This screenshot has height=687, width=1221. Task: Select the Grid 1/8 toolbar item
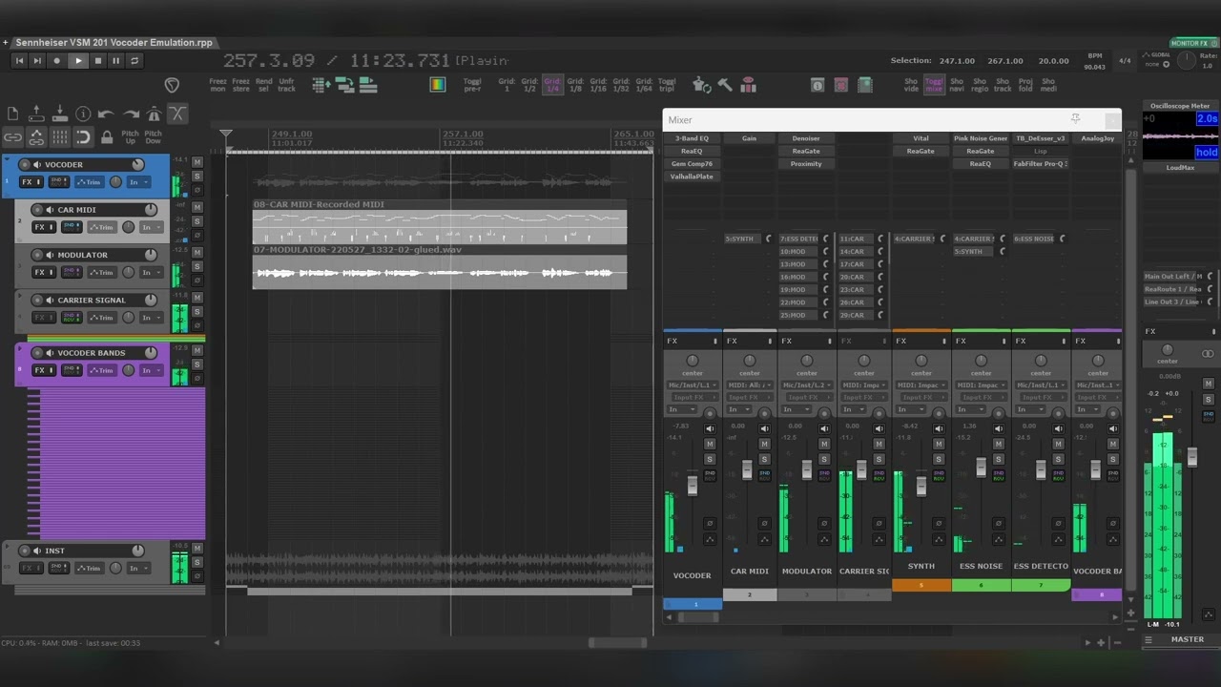tap(575, 84)
